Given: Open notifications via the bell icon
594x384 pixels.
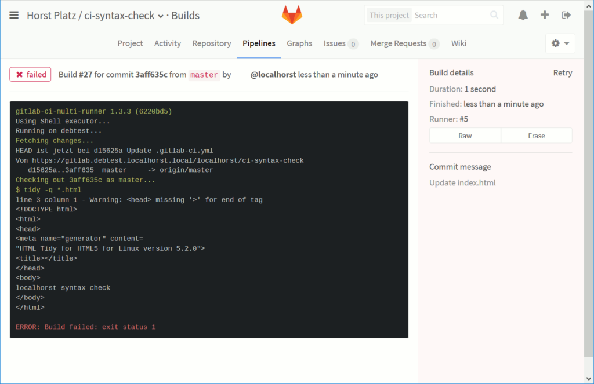Looking at the screenshot, I should coord(523,16).
